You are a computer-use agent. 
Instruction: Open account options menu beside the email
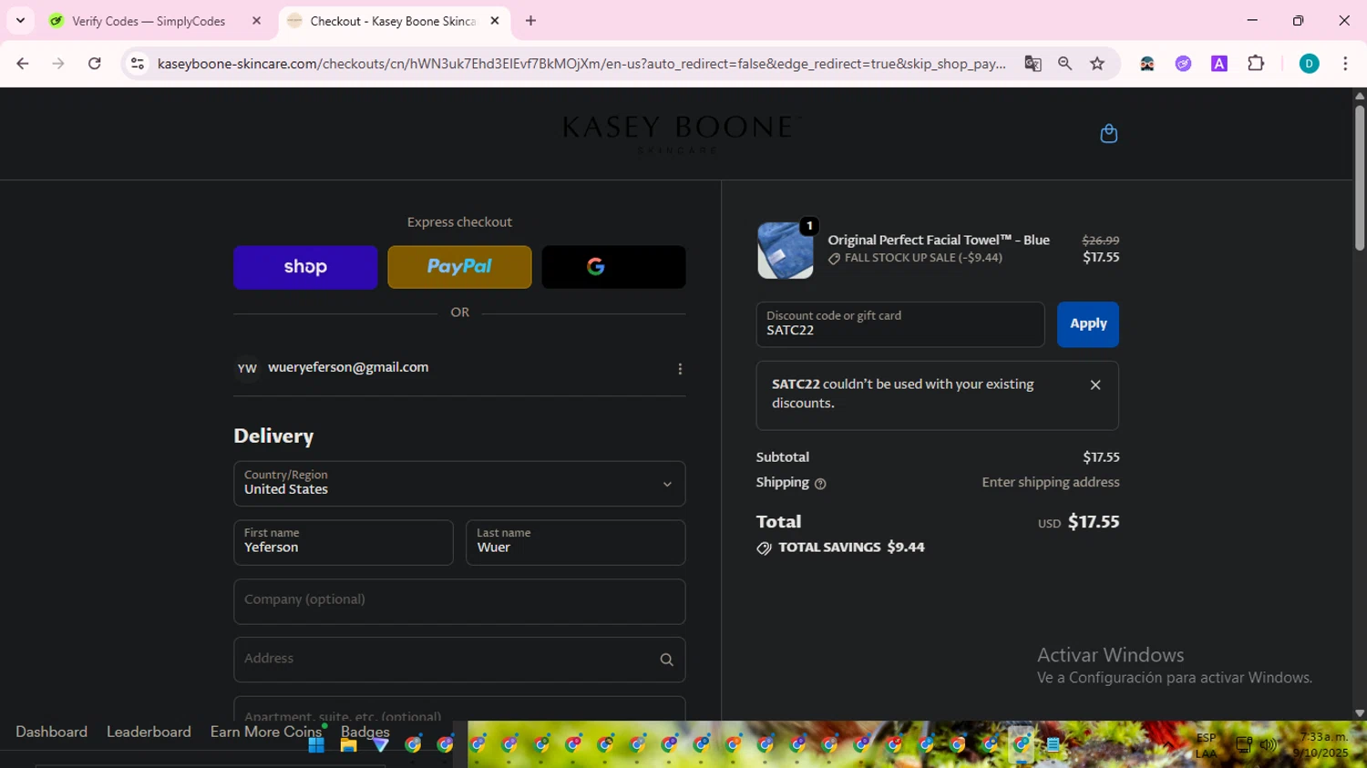pyautogui.click(x=680, y=369)
